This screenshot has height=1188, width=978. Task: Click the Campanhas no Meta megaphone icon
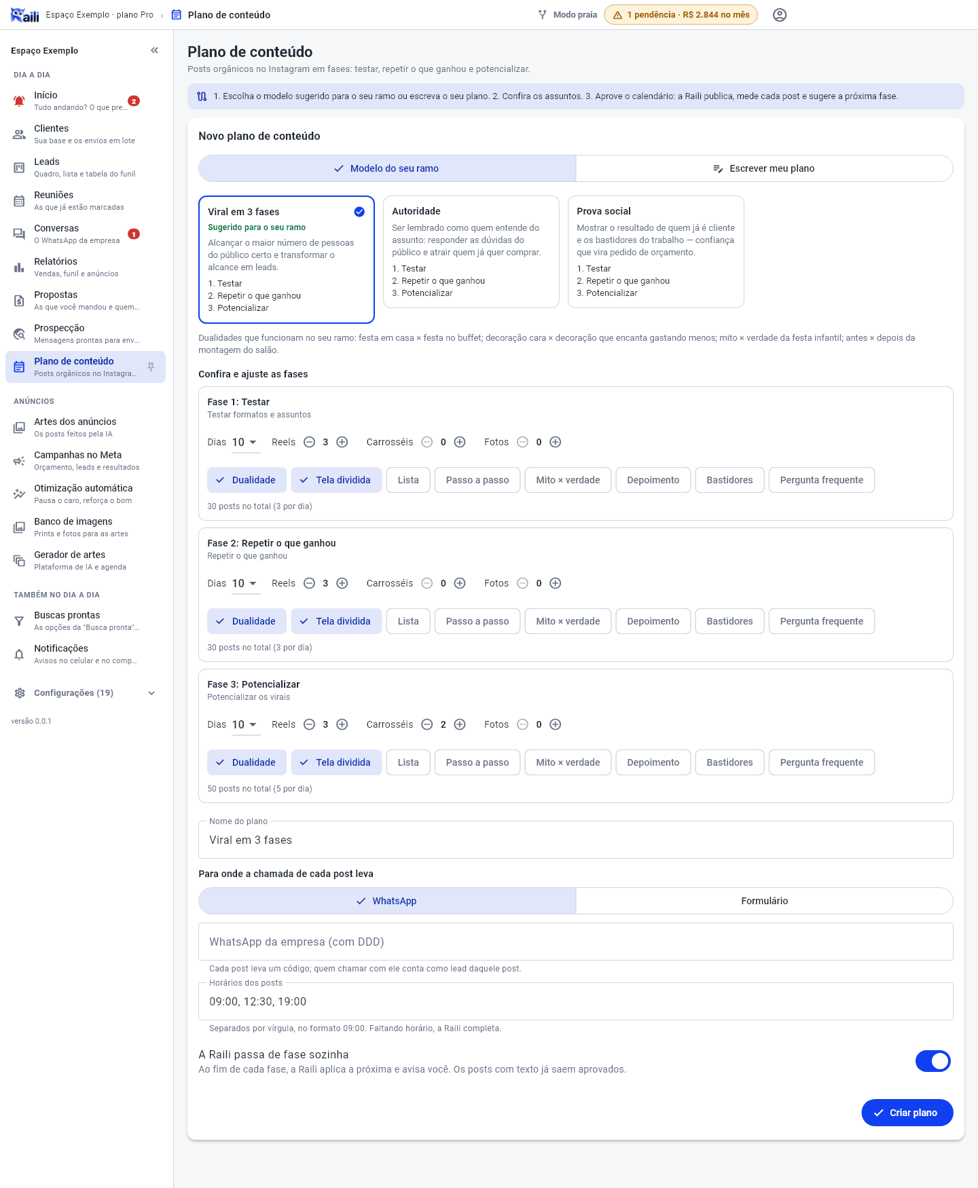pos(19,461)
